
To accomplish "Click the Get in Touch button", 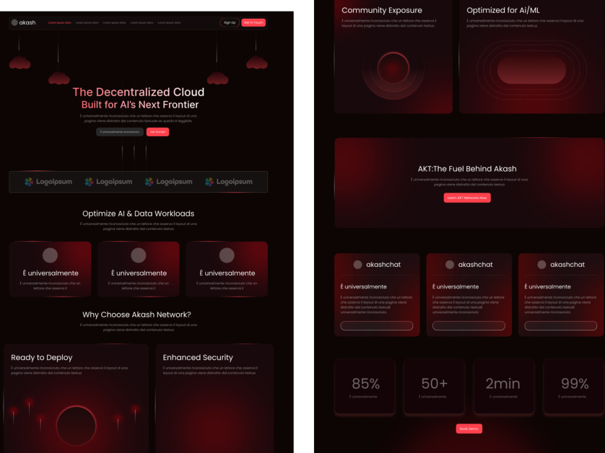I will pos(253,22).
